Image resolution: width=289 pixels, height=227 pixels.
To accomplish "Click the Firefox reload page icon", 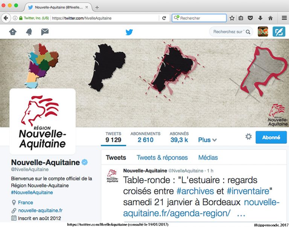I will pos(164,18).
